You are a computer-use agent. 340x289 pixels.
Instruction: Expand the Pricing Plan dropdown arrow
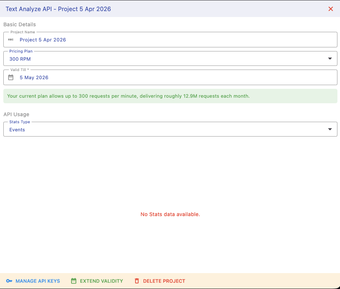click(x=330, y=58)
